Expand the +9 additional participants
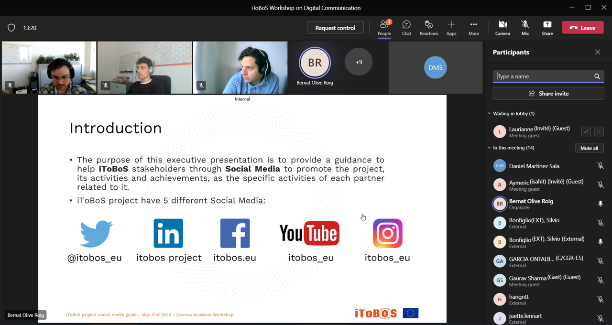This screenshot has height=325, width=612. (x=359, y=62)
